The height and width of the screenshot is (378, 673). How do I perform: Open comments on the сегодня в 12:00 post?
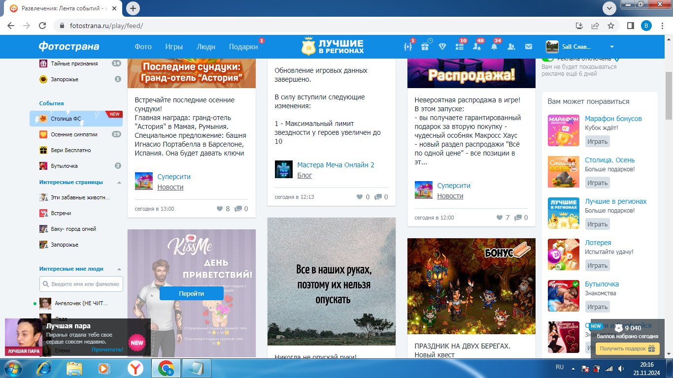click(518, 218)
